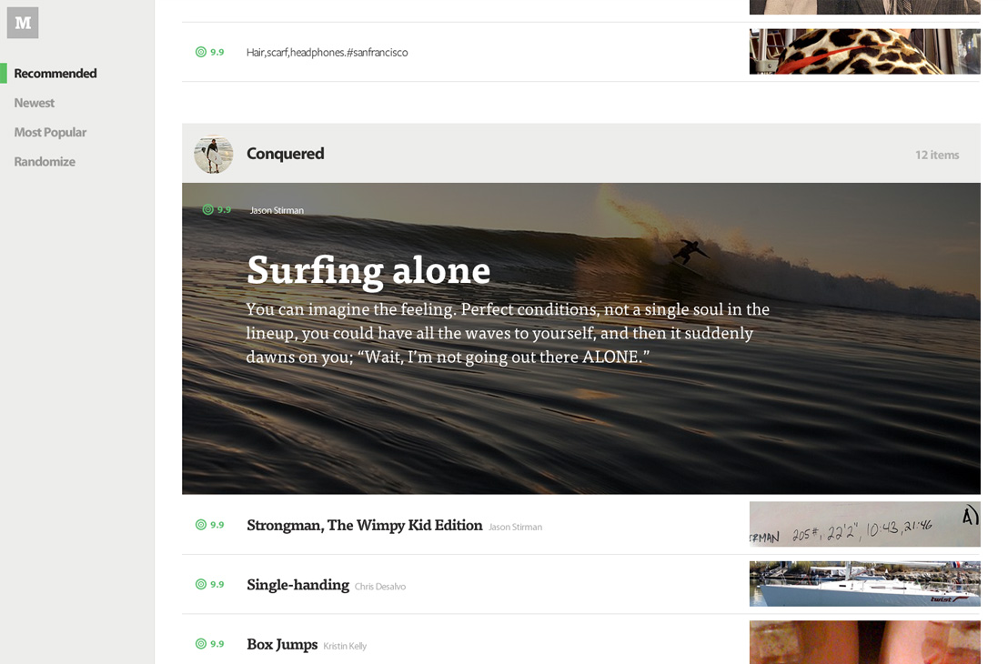
Task: Open the Surfing alone headline
Action: coord(368,271)
